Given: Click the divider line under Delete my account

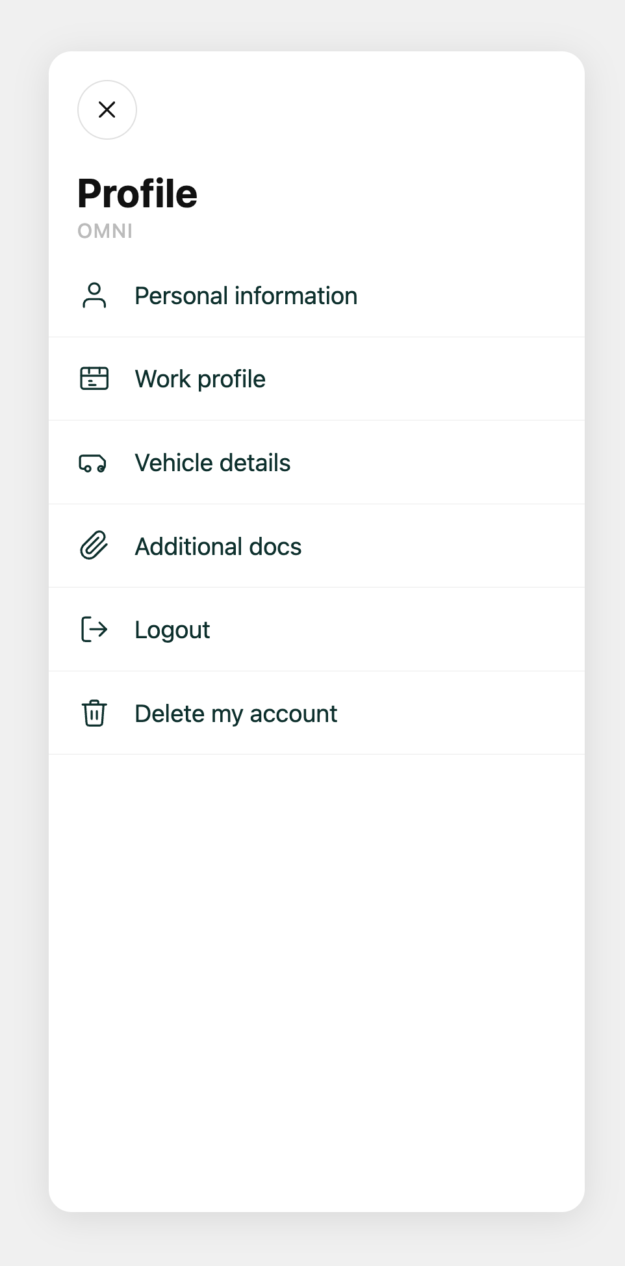Looking at the screenshot, I should 316,754.
